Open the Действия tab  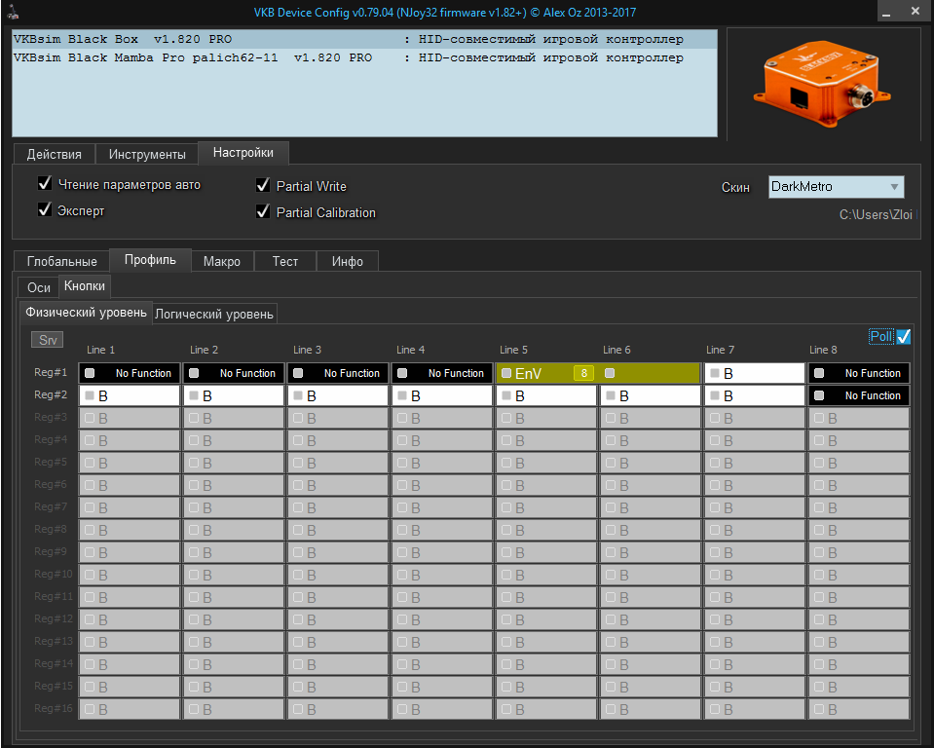[x=55, y=154]
